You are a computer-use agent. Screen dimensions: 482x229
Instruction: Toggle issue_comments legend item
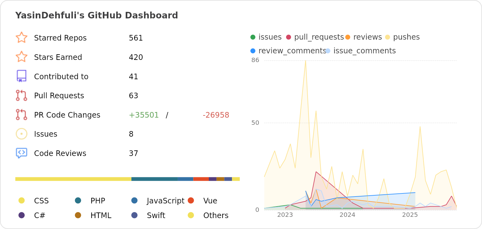point(361,51)
